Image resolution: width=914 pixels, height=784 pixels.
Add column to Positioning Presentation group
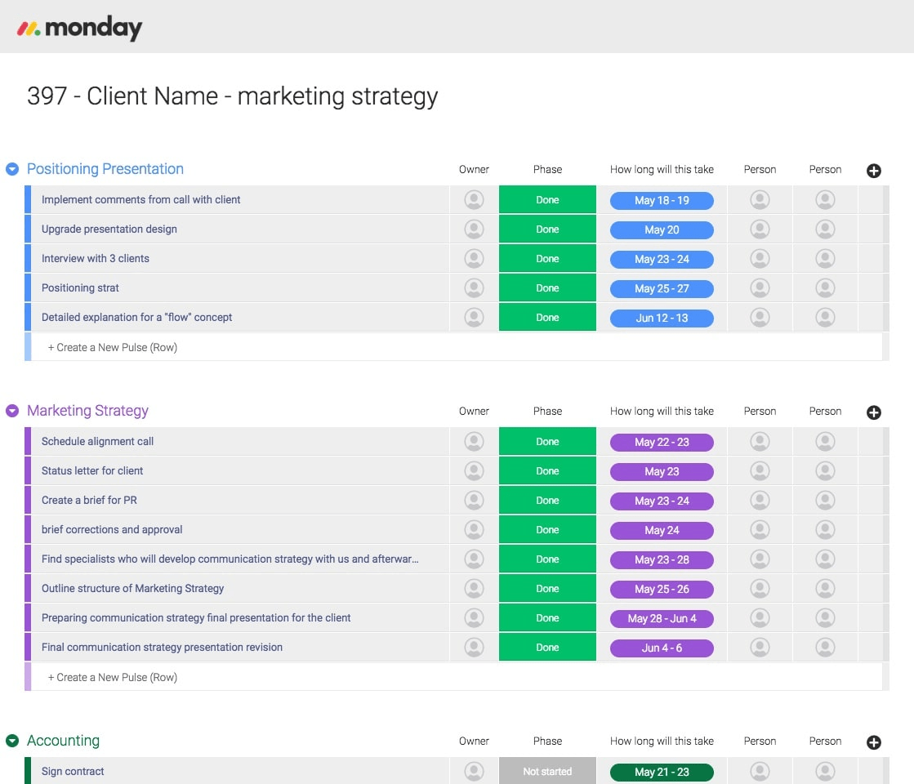pyautogui.click(x=873, y=170)
